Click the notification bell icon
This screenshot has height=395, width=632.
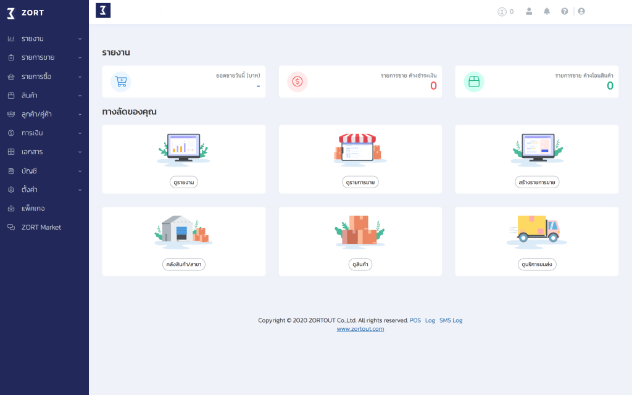pos(547,11)
